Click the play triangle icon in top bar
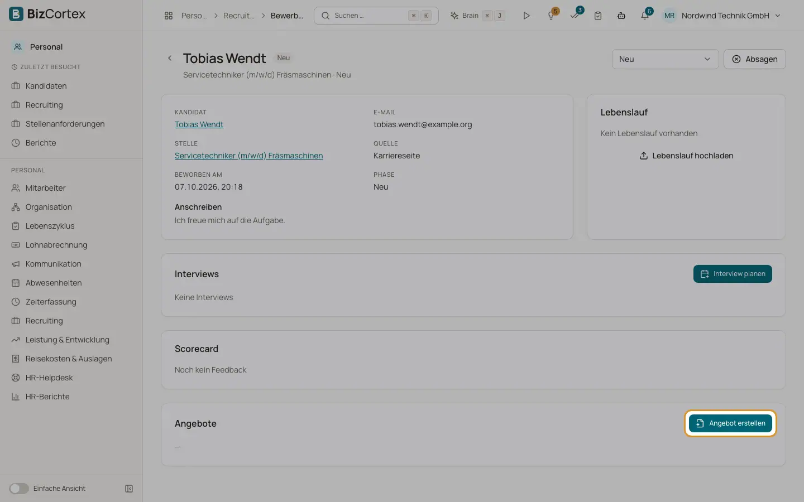This screenshot has width=804, height=502. point(526,16)
